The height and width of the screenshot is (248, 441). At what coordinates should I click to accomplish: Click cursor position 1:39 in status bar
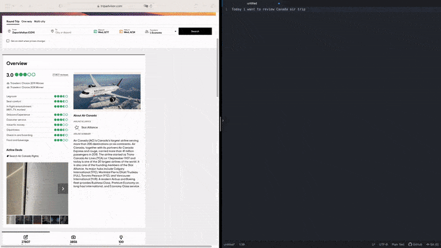click(x=242, y=244)
